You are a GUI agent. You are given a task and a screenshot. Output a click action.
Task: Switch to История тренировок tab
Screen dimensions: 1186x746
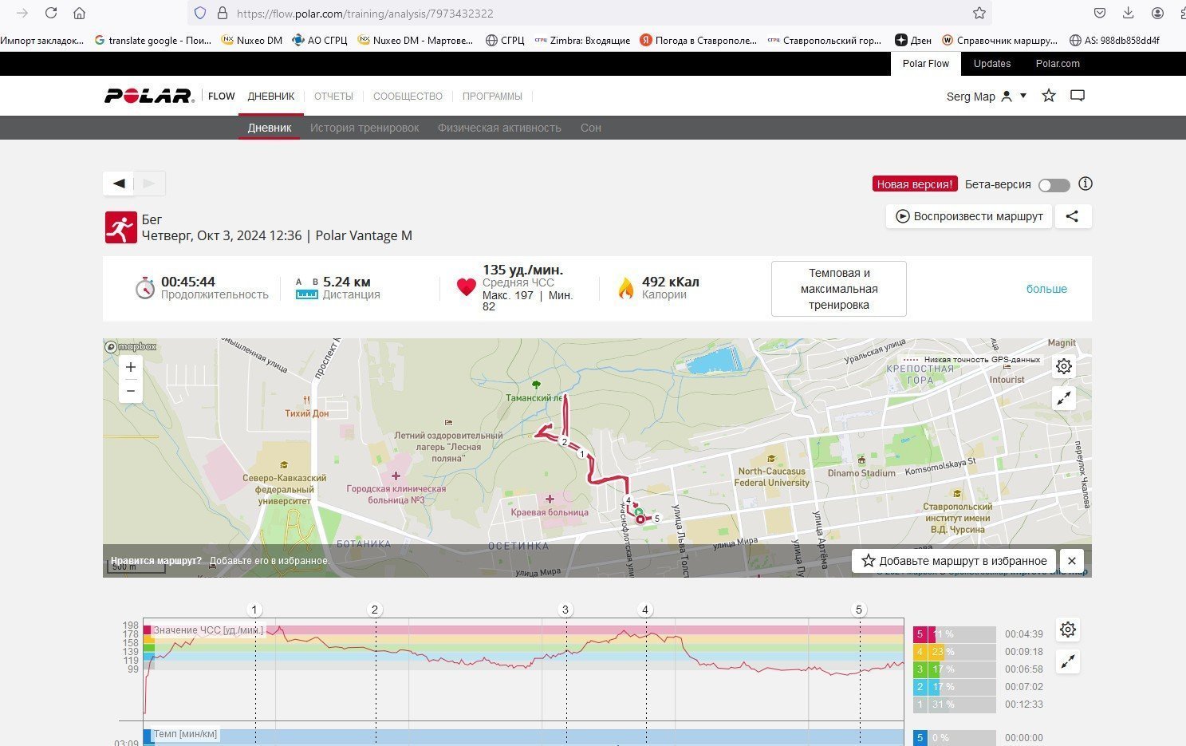364,128
